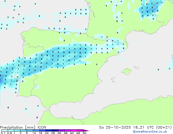The width and height of the screenshot is (173, 134).
Task: Click the '0.1' legend scale label
Action: pyautogui.click(x=3, y=133)
